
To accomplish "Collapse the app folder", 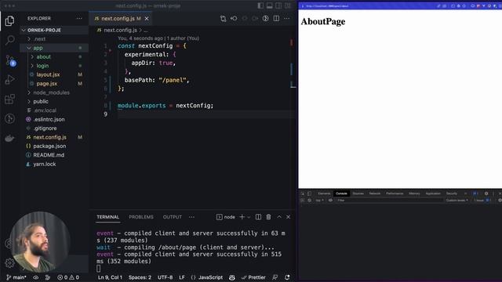I will tap(54, 48).
